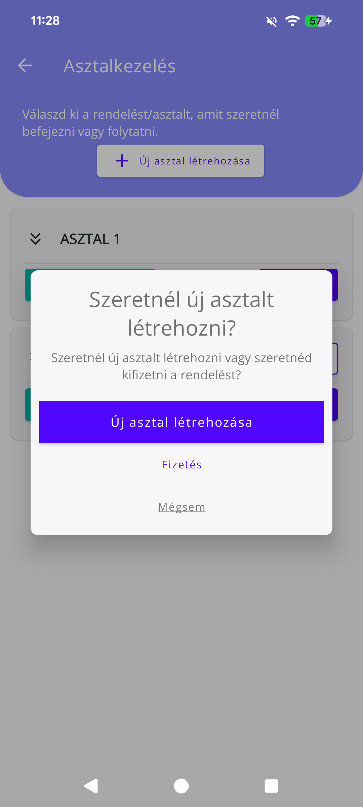Tap the plus icon on the create table button

(x=122, y=160)
